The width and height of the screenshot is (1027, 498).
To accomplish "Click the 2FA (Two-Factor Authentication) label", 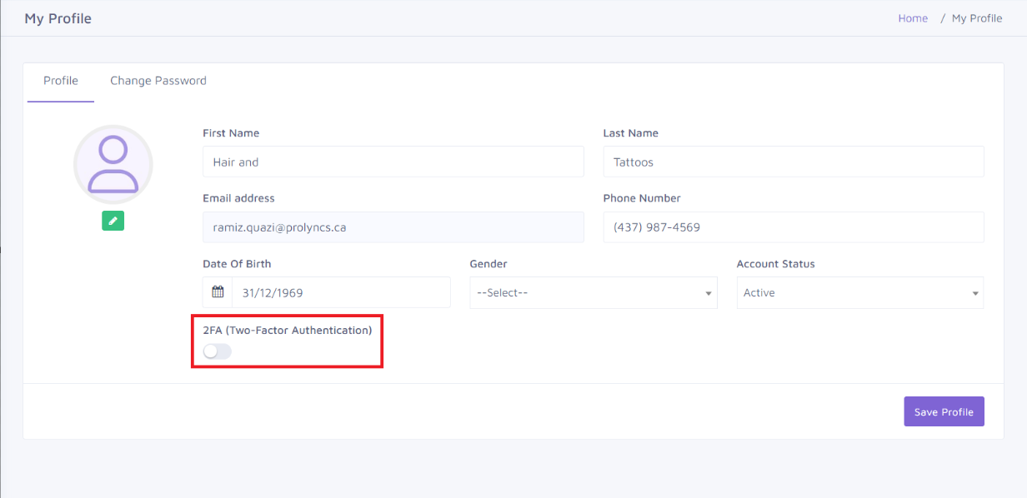I will click(x=288, y=330).
